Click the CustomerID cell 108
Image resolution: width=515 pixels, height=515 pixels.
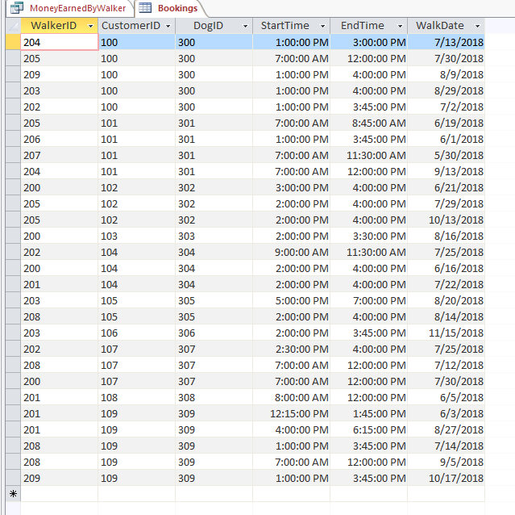[137, 397]
